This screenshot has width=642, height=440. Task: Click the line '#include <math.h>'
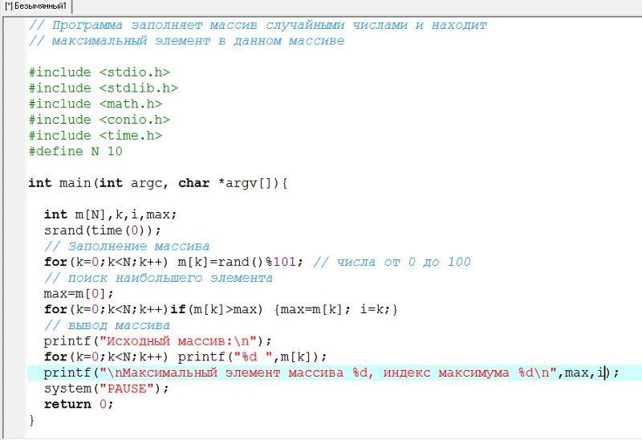pyautogui.click(x=95, y=104)
